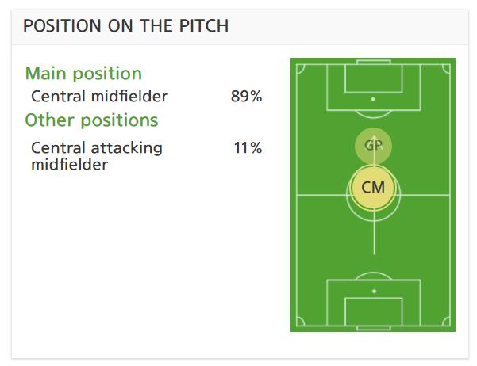Click the Main position heading

click(83, 74)
